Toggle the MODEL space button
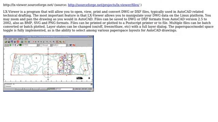 point(52,89)
